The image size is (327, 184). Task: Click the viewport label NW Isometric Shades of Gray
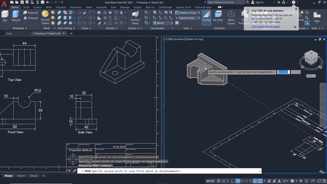[x=184, y=39]
